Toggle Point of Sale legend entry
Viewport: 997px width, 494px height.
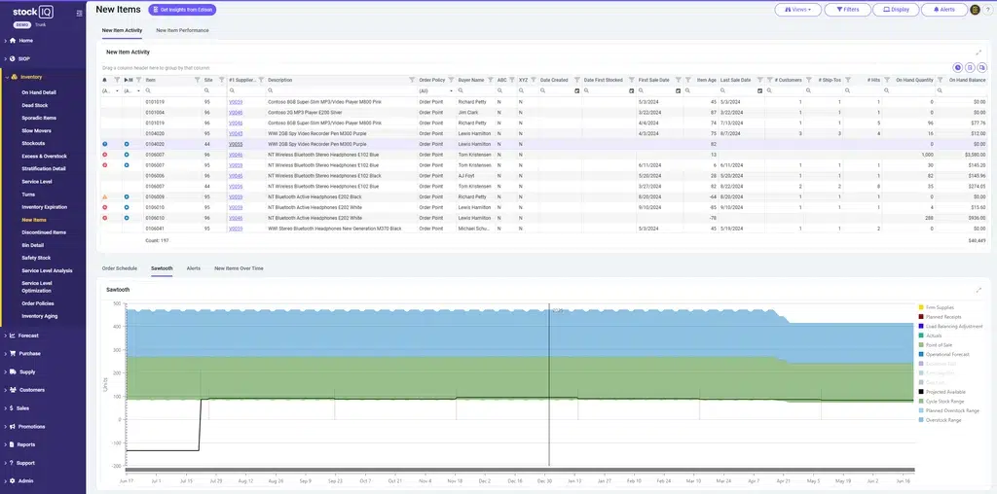click(x=935, y=345)
